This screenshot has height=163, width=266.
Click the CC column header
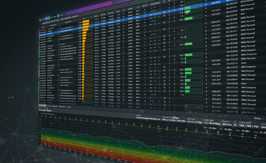pos(164,1)
